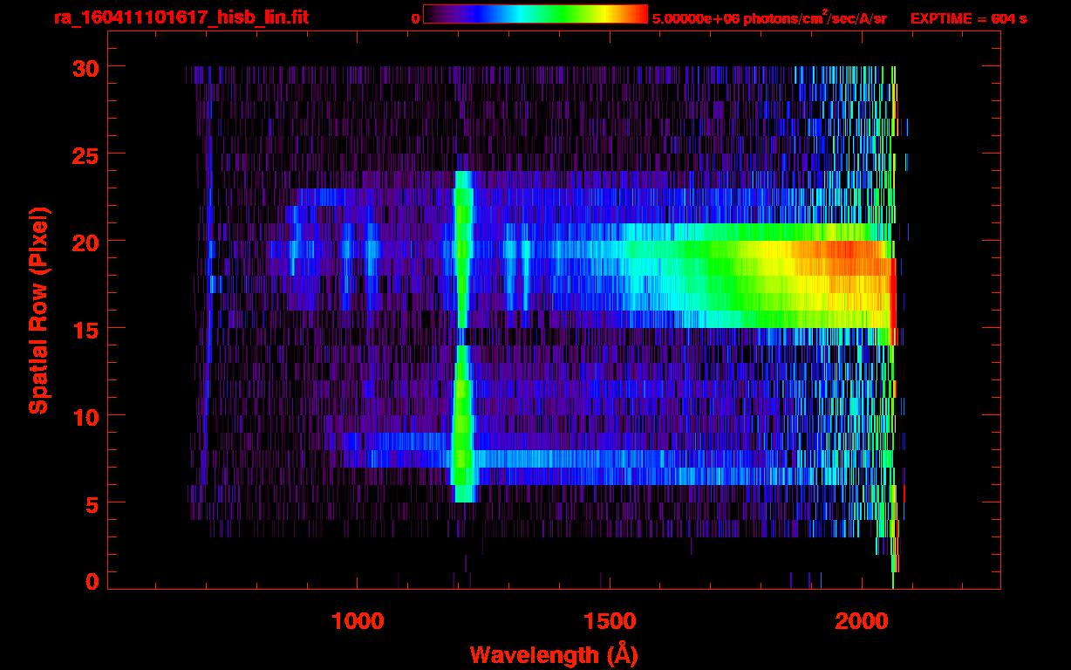Select the 1500 wavelength tick label
This screenshot has width=1071, height=670.
(610, 620)
